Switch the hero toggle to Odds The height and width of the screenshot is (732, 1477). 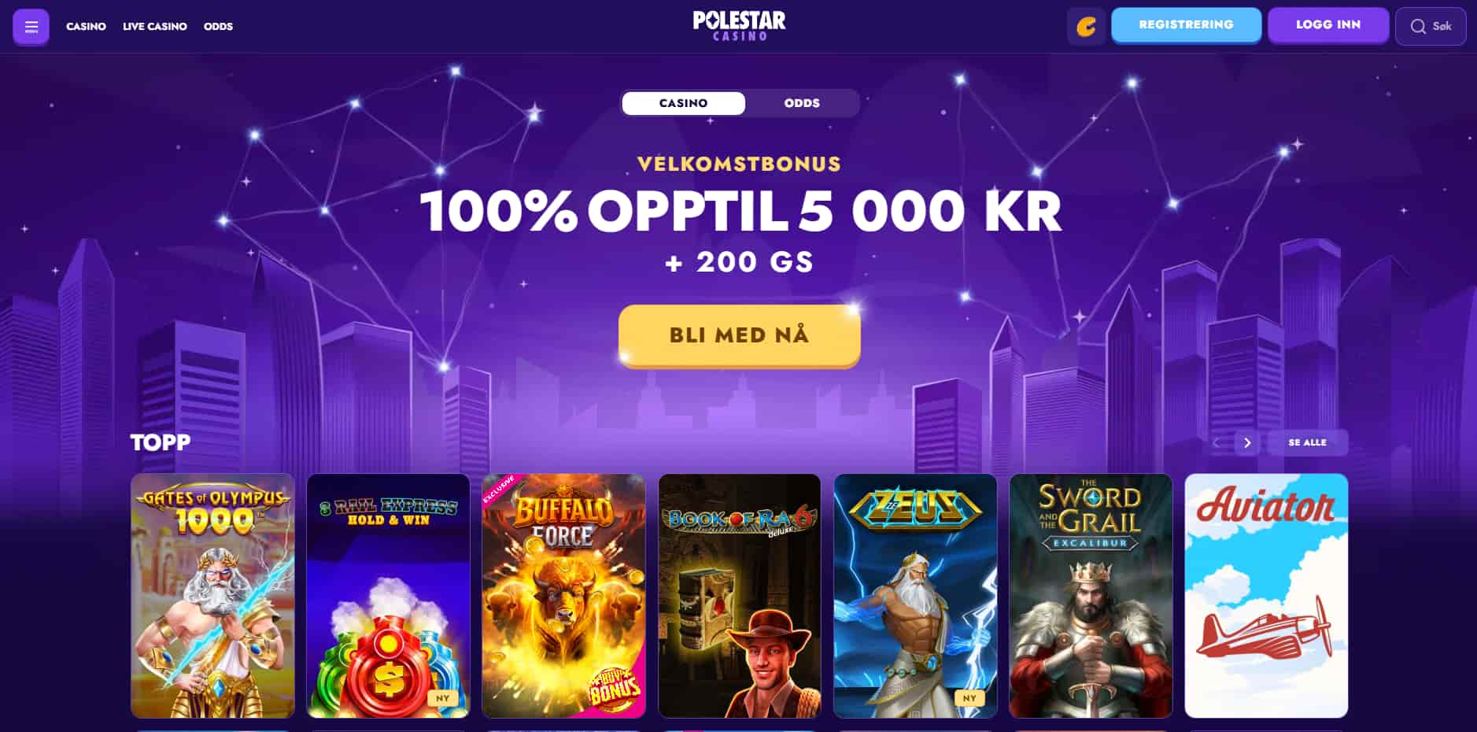point(802,103)
